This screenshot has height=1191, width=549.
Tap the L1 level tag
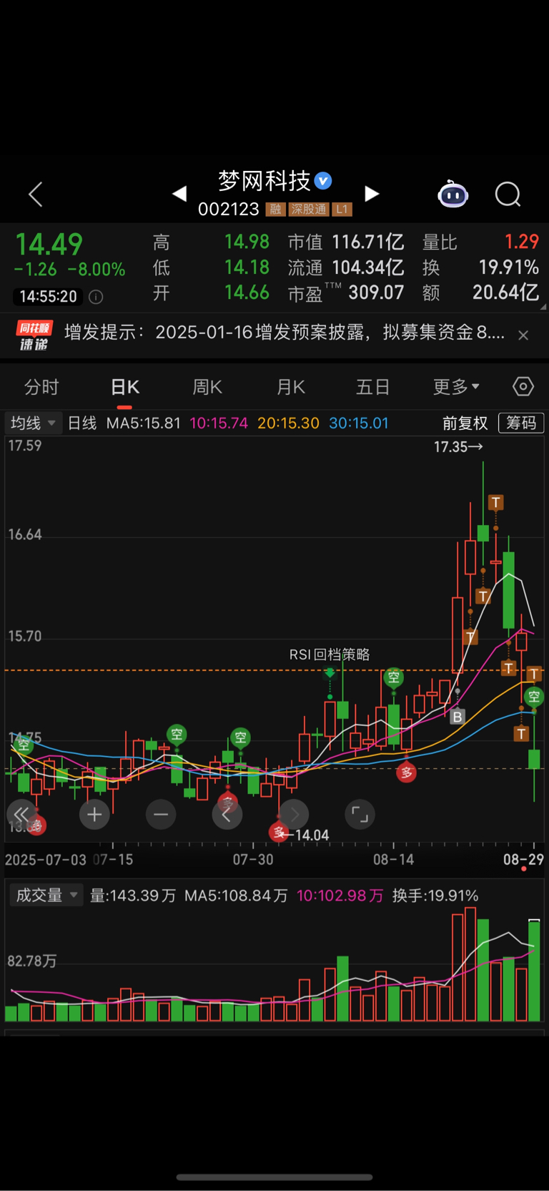click(x=342, y=210)
